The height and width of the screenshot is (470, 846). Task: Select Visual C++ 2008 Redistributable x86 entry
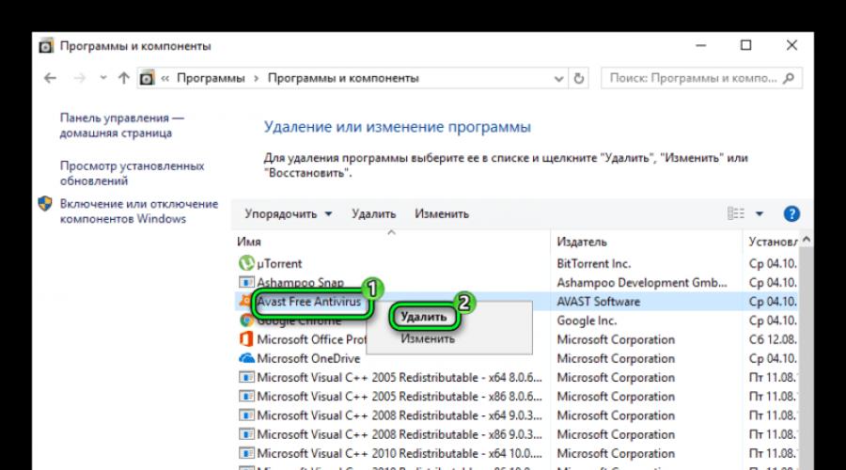click(x=399, y=434)
